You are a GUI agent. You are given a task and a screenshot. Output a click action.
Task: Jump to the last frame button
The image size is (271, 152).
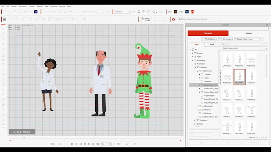click(93, 144)
